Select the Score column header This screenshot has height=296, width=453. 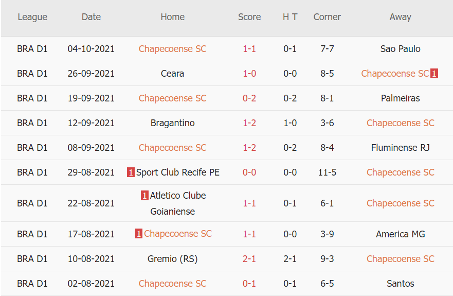click(249, 17)
